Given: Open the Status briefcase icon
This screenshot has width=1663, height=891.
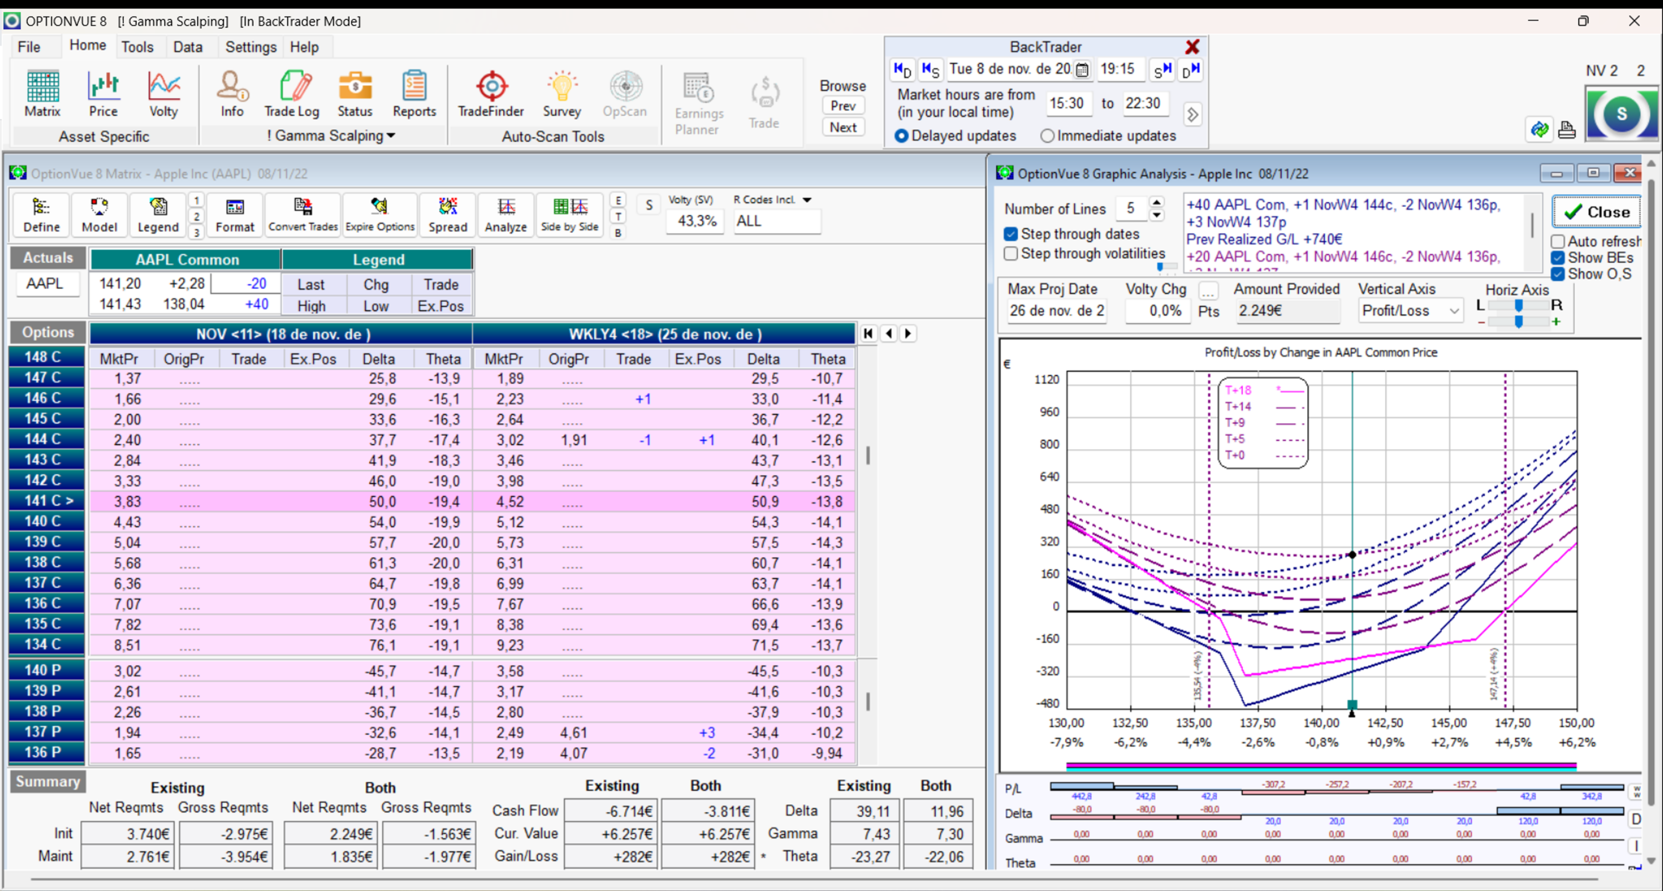Looking at the screenshot, I should click(x=355, y=94).
